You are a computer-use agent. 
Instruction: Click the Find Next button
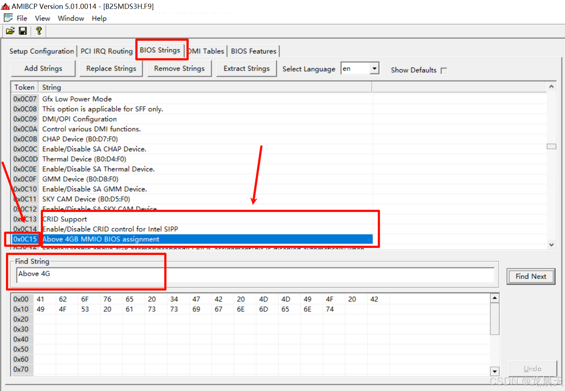click(531, 276)
